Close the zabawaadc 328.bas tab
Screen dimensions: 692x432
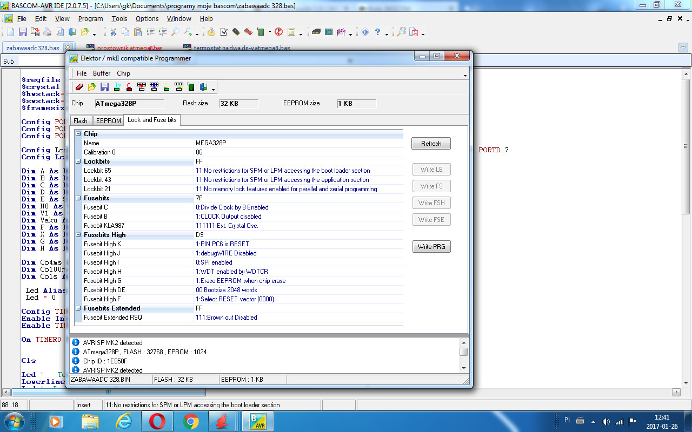[68, 48]
